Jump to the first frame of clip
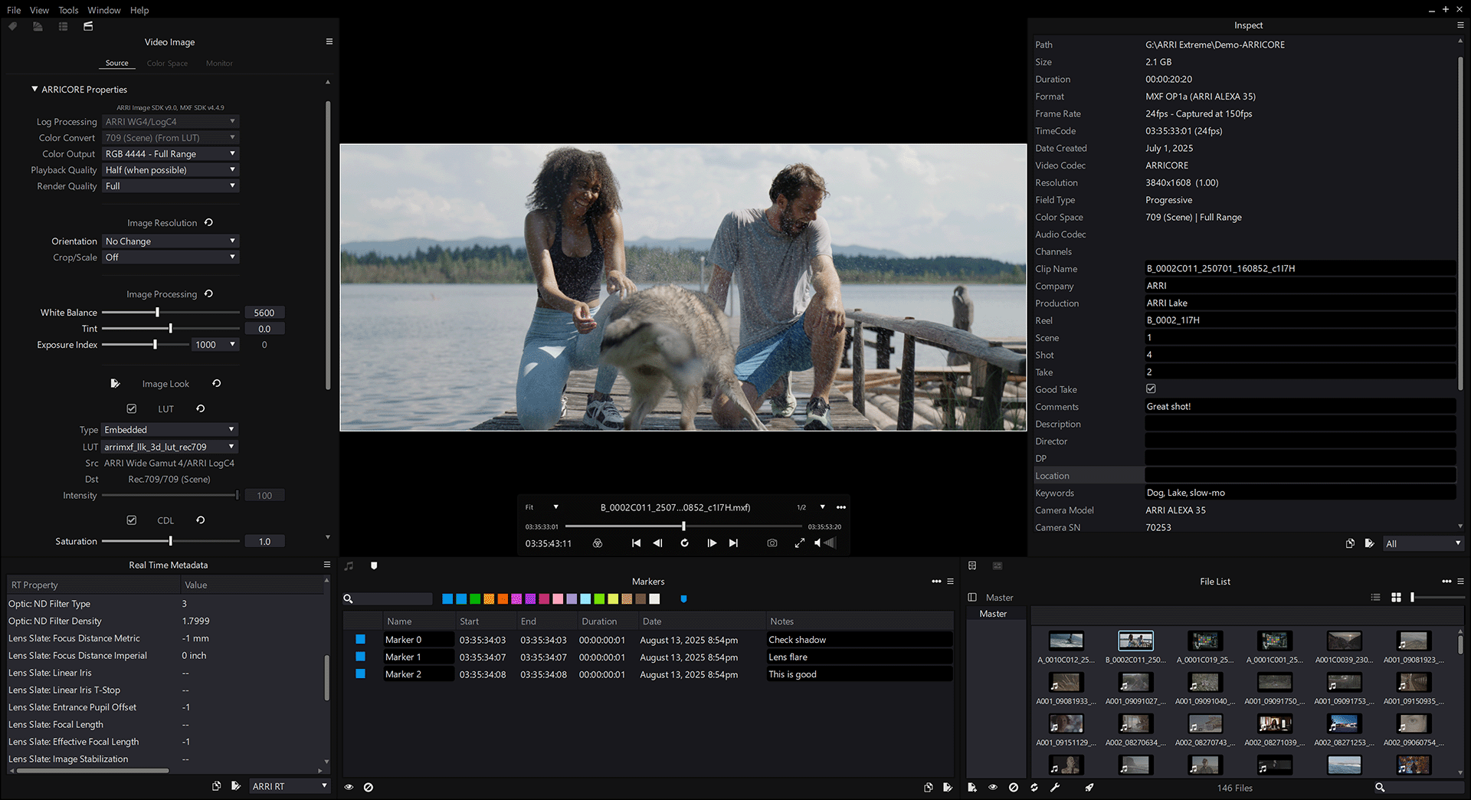Image resolution: width=1471 pixels, height=800 pixels. (636, 543)
